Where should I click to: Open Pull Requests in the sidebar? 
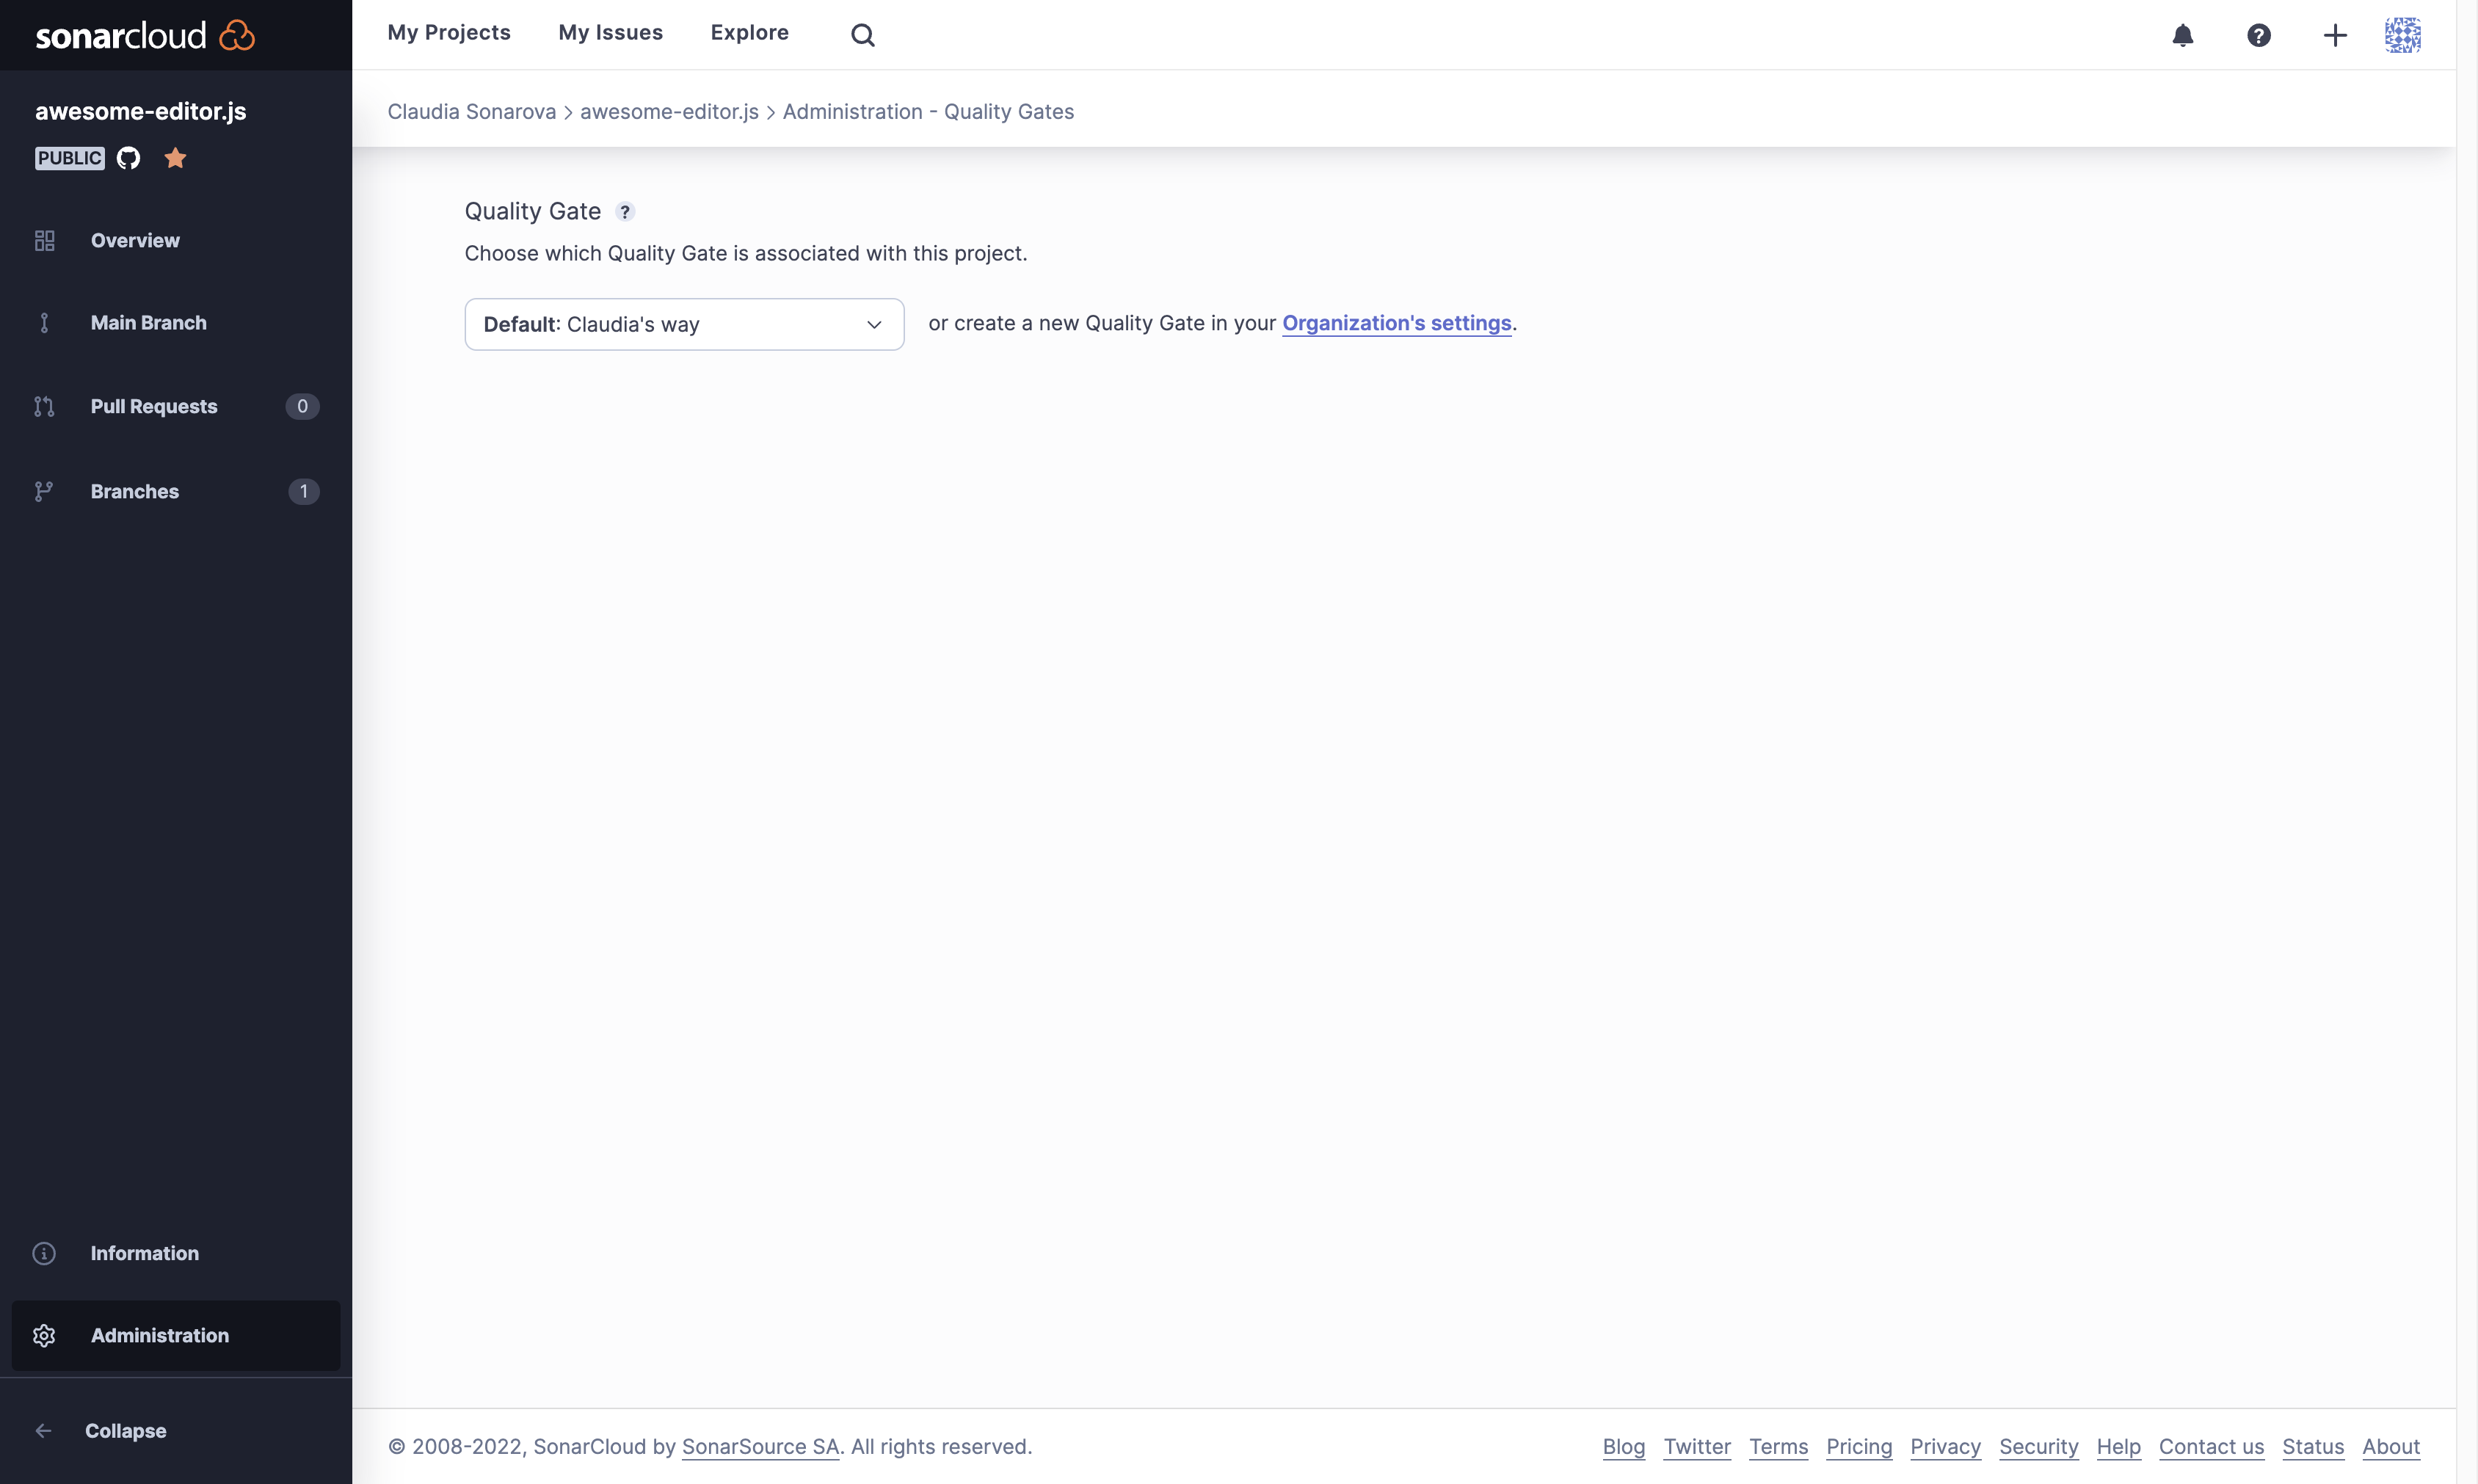pyautogui.click(x=176, y=406)
